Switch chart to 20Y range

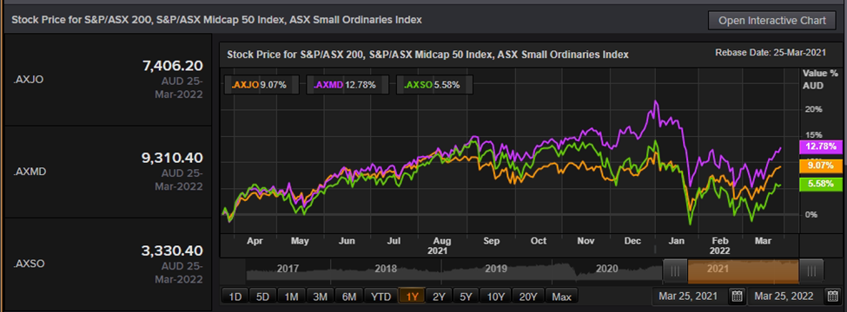click(527, 296)
